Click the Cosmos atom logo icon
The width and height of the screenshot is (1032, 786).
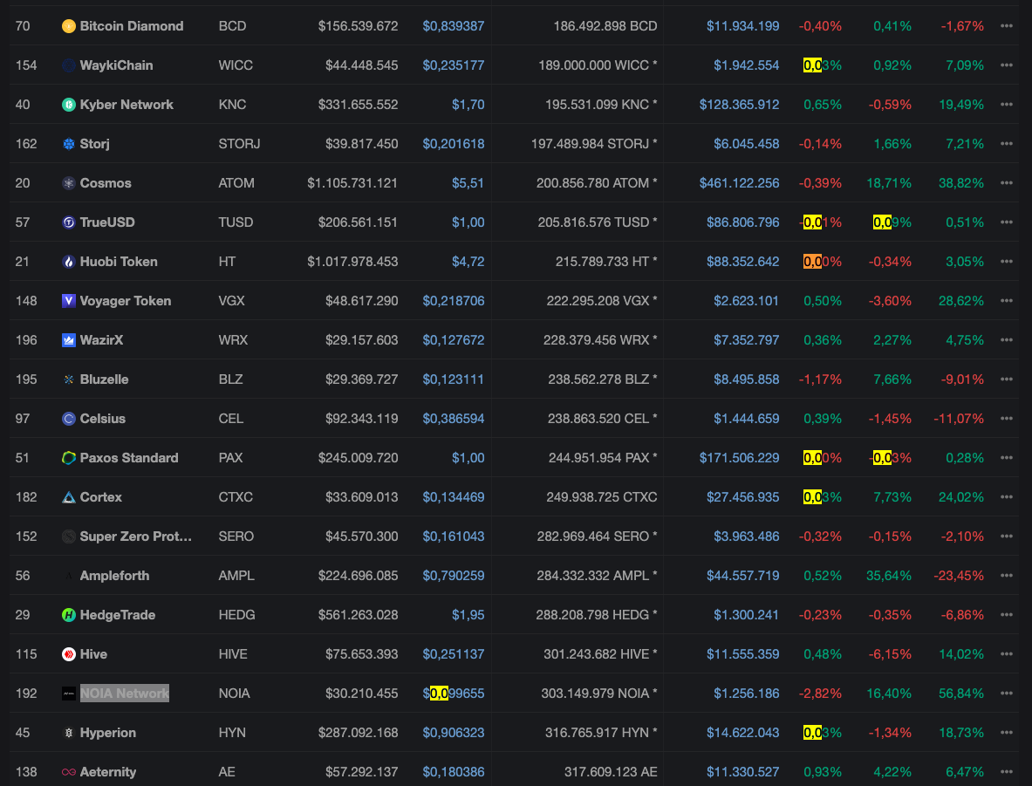point(69,183)
